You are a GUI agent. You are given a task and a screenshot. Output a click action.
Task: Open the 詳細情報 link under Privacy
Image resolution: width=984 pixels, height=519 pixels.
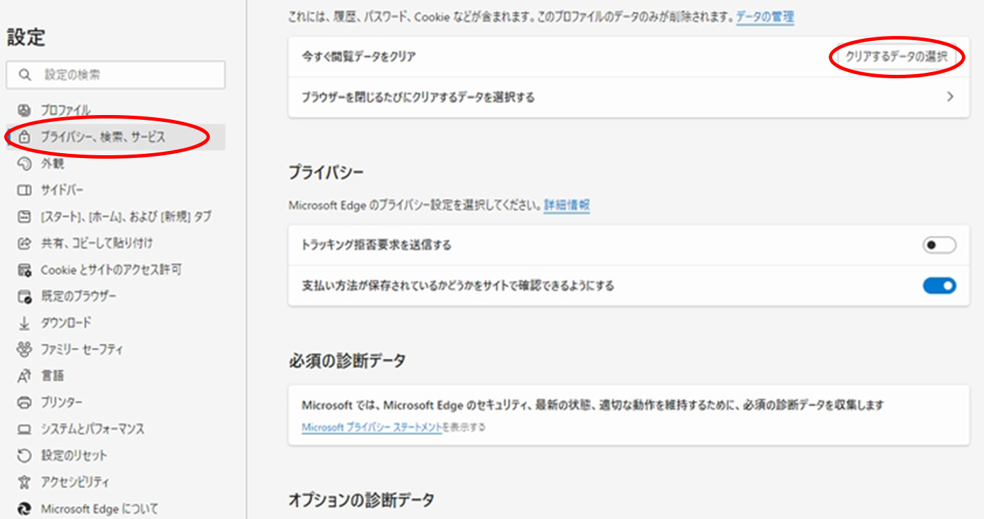point(567,205)
